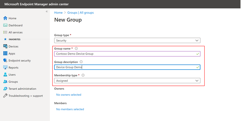
Task: Click the Endpoint security shield icon
Action: [x=5, y=61]
